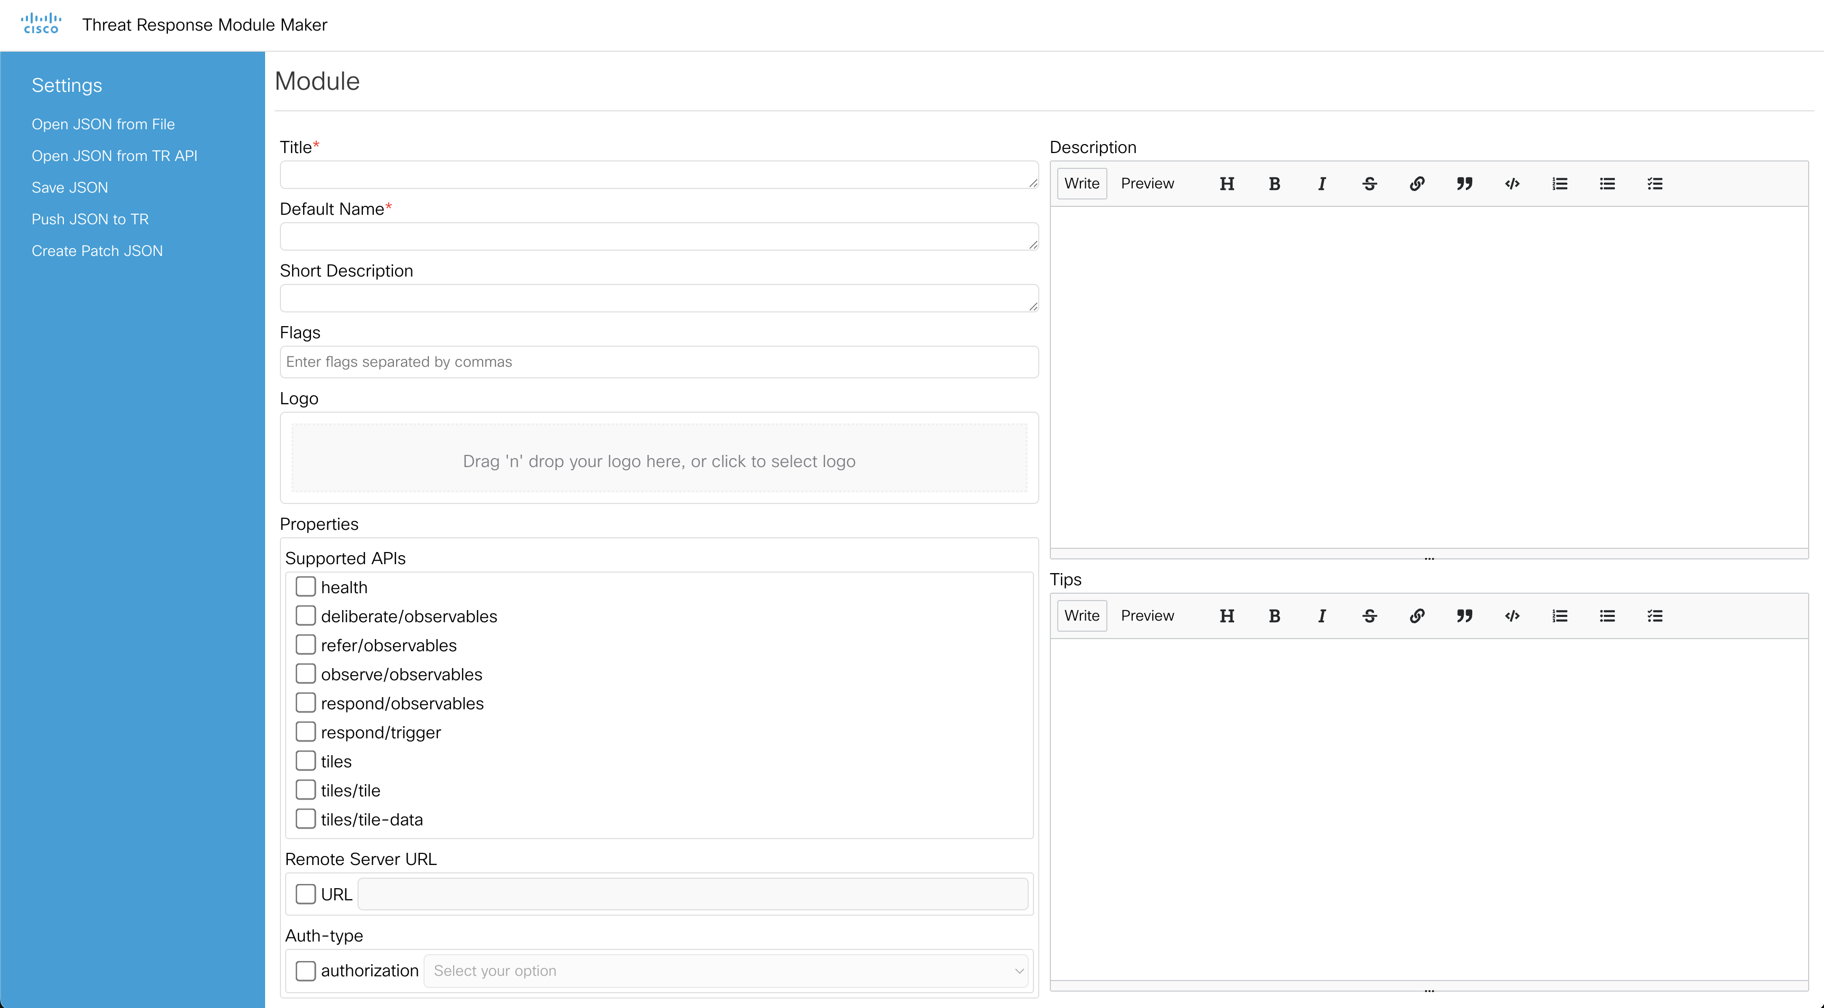Open the Auth-type option dropdown
Viewport: 1824px width, 1008px height.
tap(726, 971)
